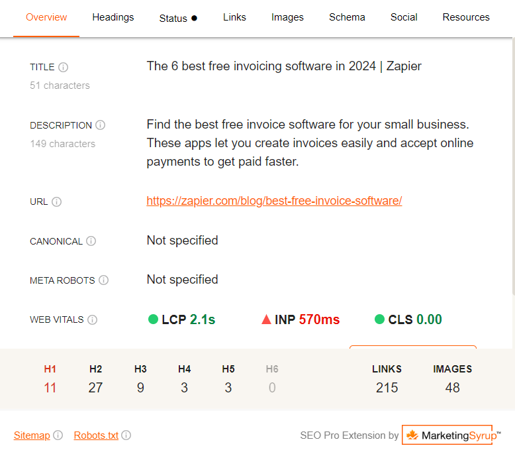
Task: Click the WEB VITALS info icon
Action: [x=93, y=320]
